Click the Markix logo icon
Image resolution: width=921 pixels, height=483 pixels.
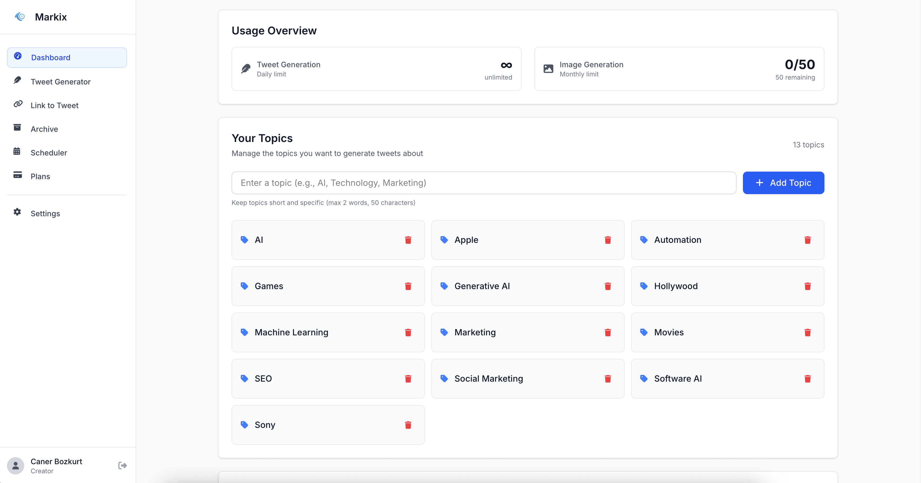[x=20, y=17]
